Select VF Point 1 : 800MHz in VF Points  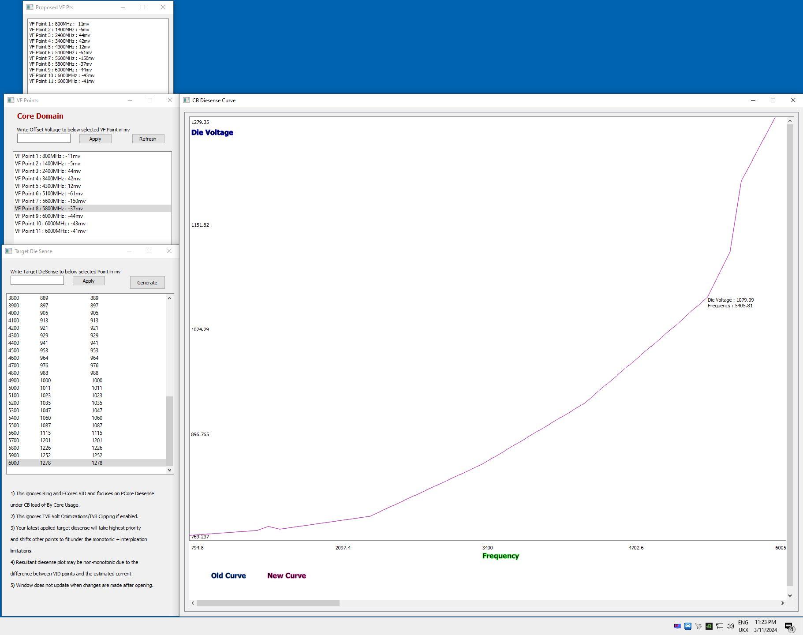click(92, 156)
